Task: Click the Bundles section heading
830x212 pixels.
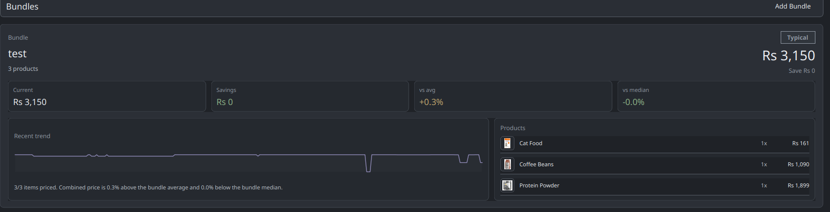Action: [x=22, y=7]
